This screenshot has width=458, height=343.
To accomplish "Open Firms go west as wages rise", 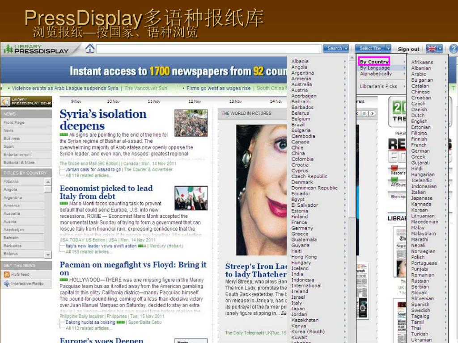I will coord(218,88).
